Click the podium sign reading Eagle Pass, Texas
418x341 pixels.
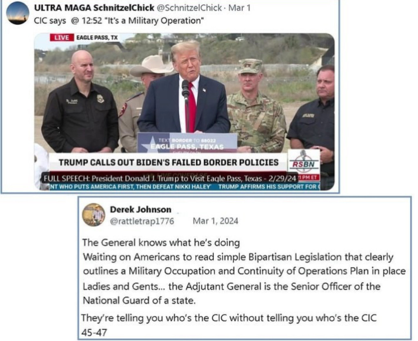187,143
